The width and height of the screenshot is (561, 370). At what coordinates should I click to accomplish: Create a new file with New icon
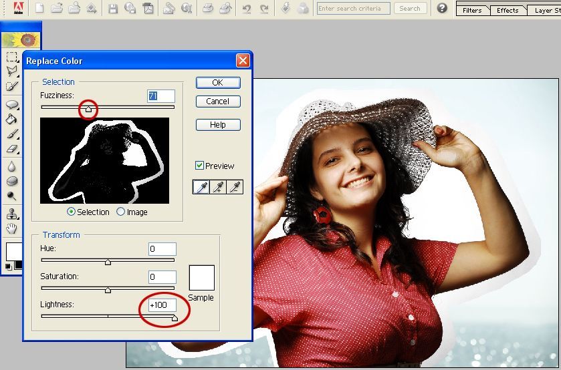click(x=39, y=8)
